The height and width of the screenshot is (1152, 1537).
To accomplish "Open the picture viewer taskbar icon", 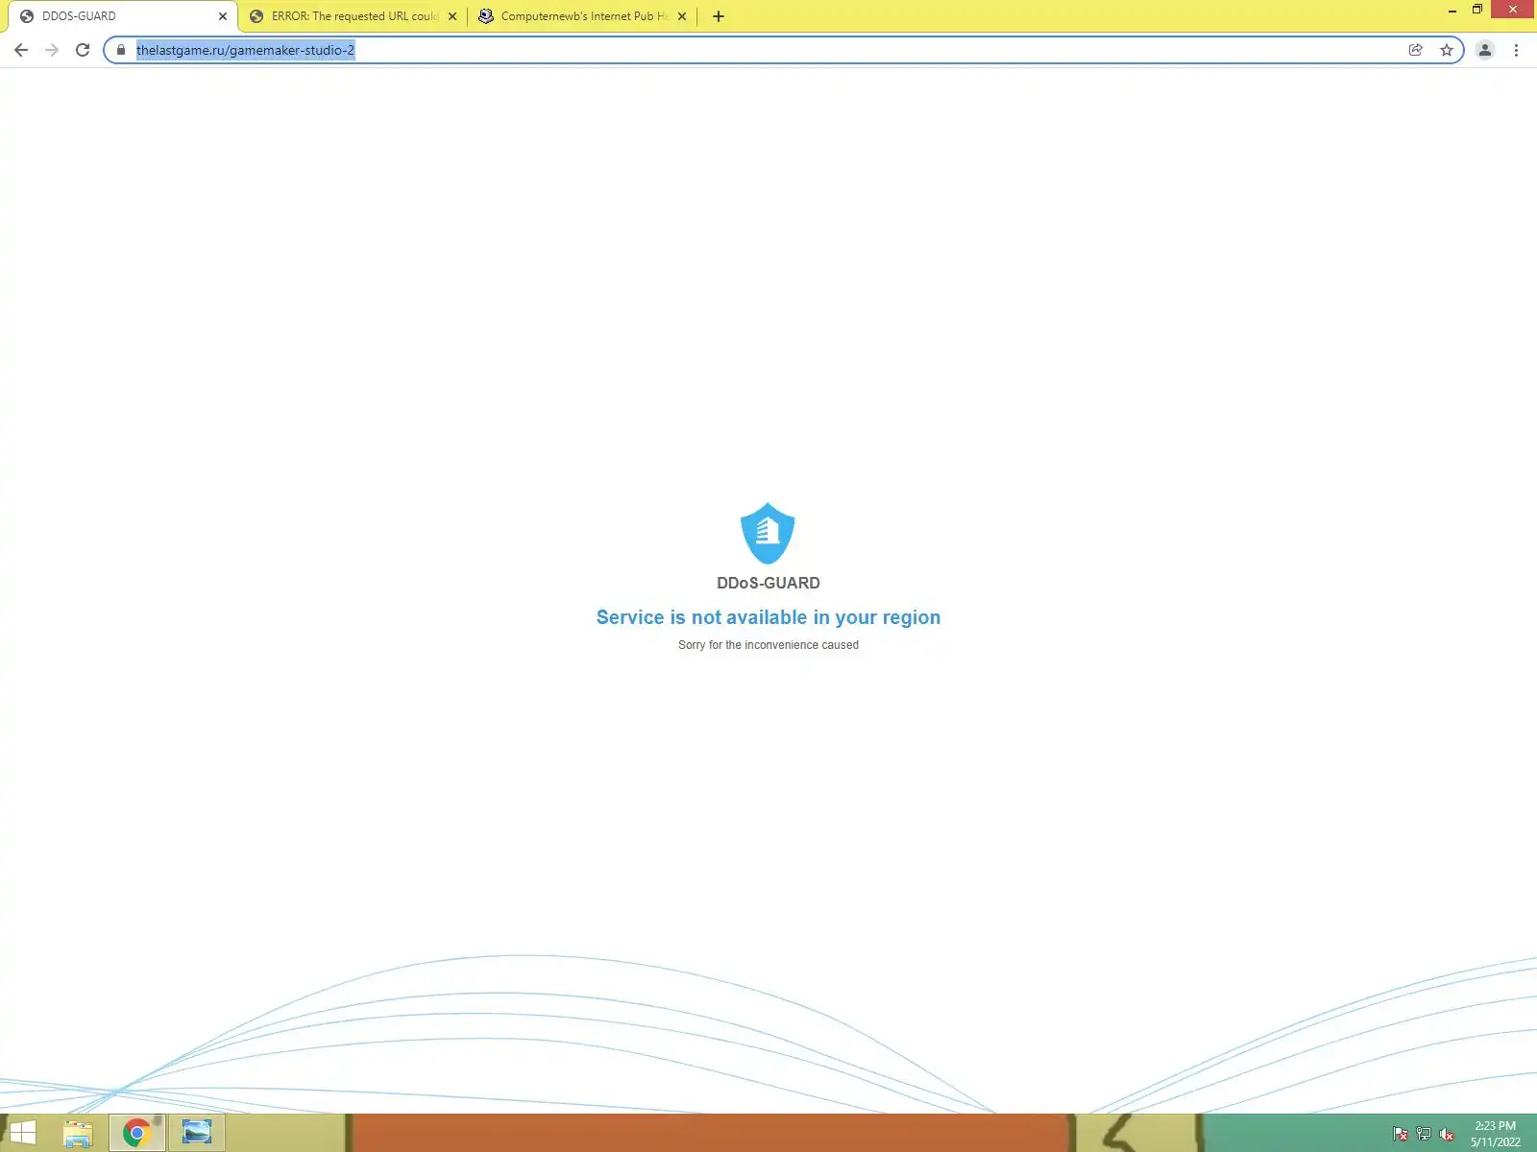I will click(197, 1133).
